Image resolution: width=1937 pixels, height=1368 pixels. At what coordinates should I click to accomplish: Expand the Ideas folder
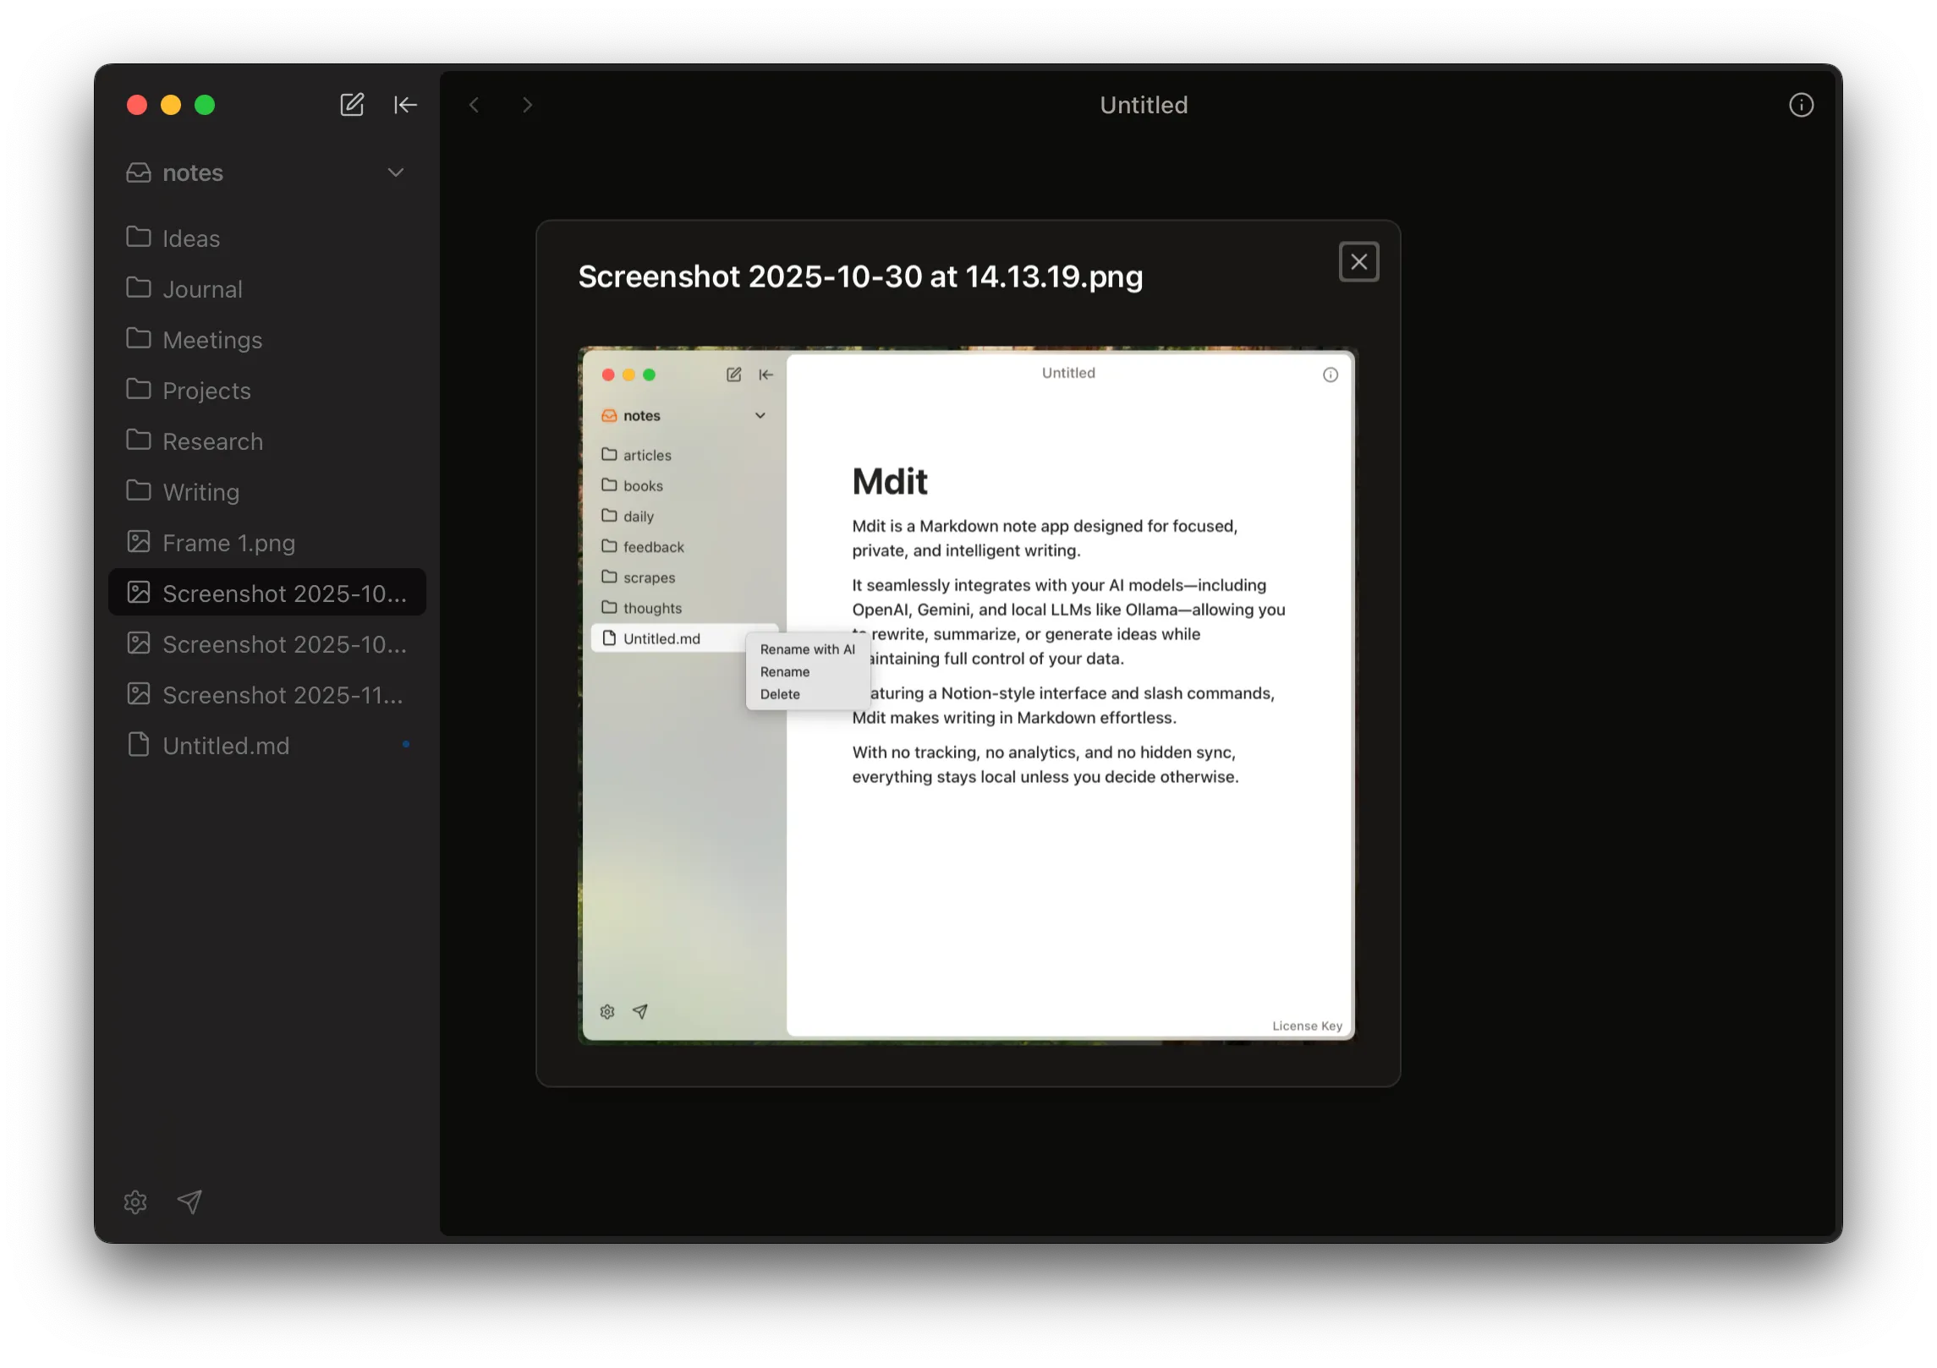(191, 238)
